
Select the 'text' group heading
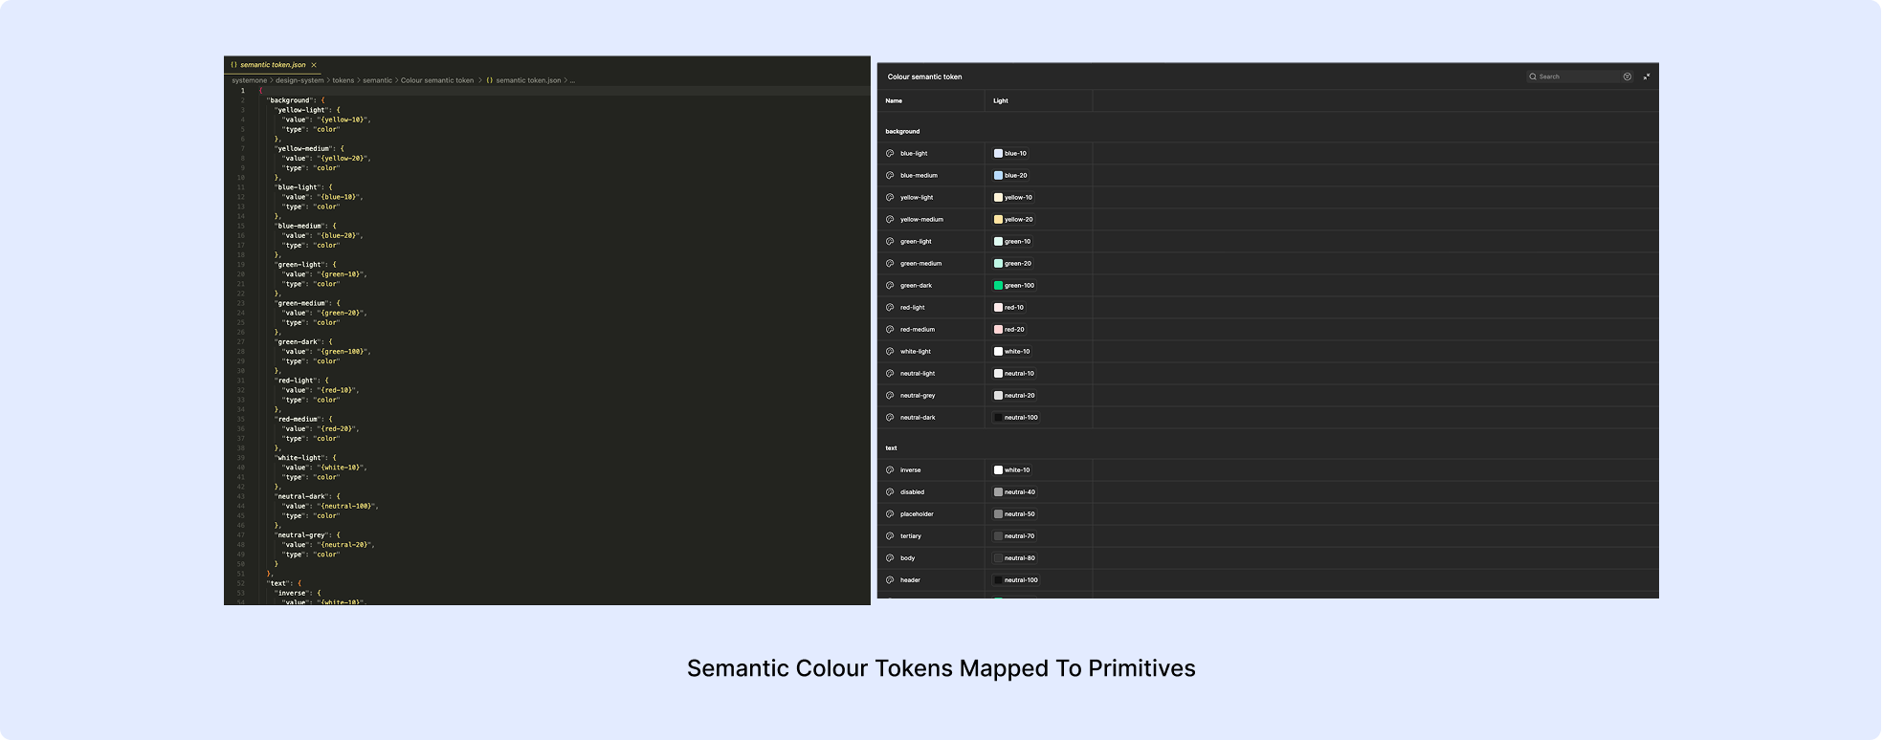tap(892, 447)
